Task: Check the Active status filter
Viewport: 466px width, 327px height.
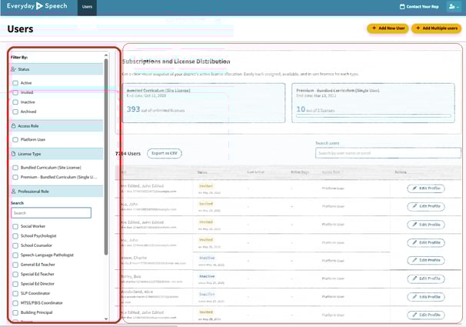Action: 15,83
